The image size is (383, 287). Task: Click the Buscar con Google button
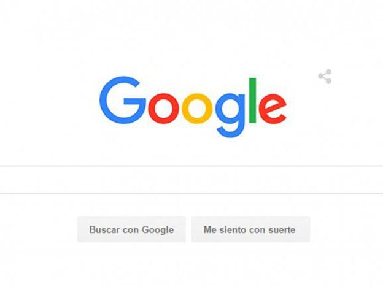[131, 229]
